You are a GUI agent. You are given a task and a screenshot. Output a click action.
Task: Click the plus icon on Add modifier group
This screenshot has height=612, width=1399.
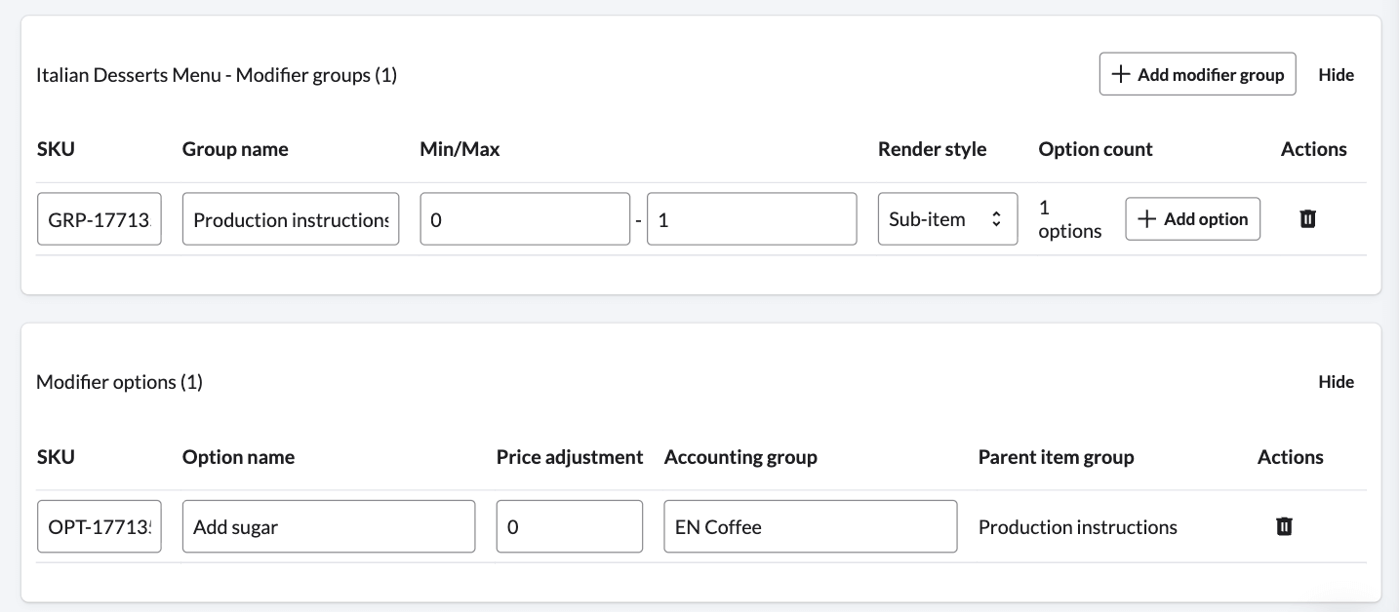point(1120,73)
